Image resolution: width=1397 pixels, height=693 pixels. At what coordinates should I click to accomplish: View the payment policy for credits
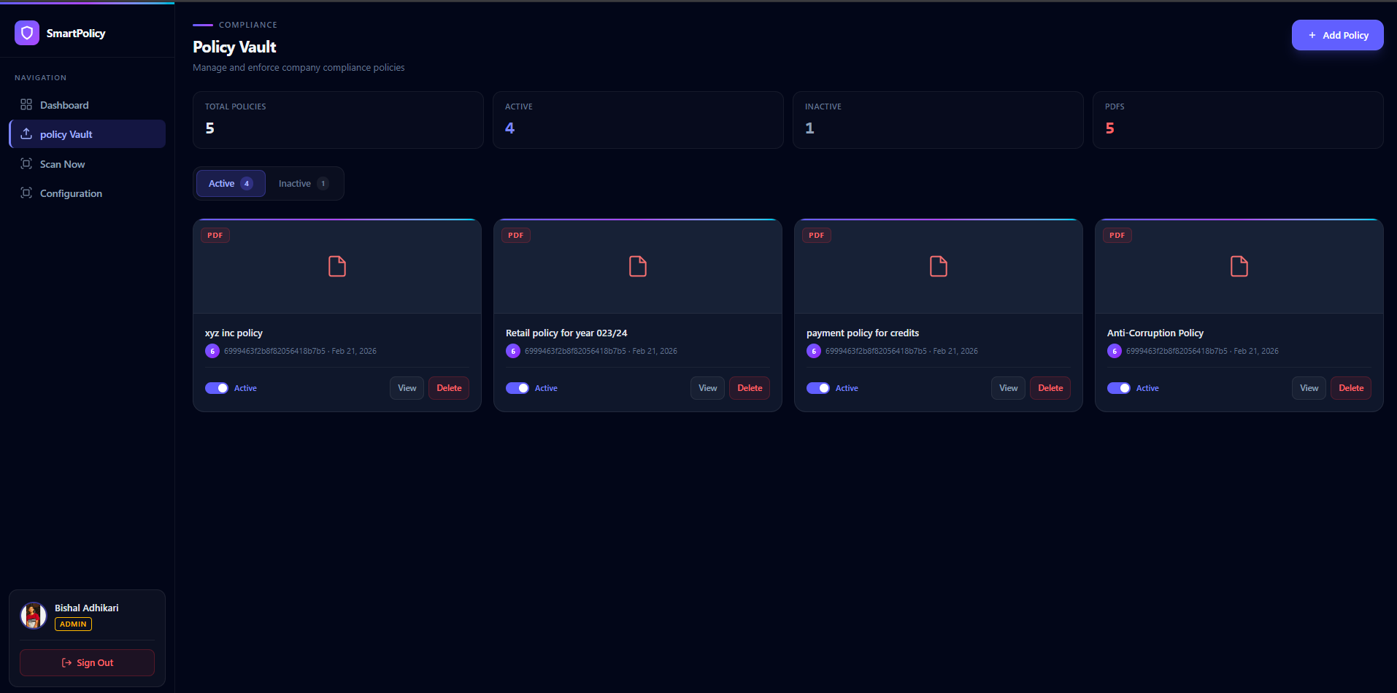point(1008,388)
